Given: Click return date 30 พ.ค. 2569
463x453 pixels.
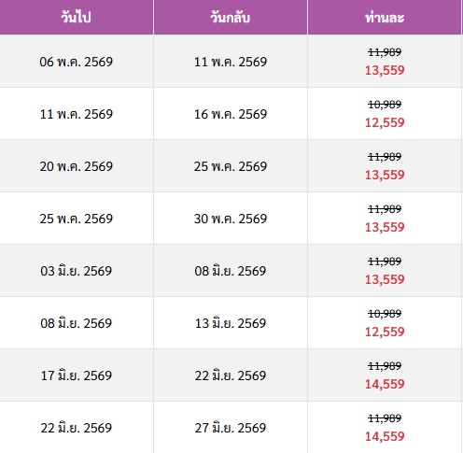Looking at the screenshot, I should (x=231, y=219).
